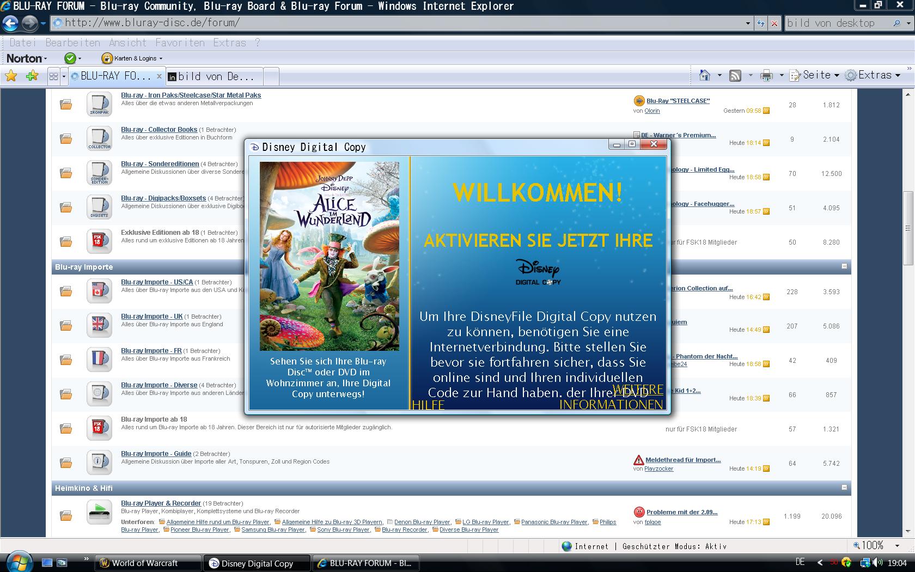This screenshot has width=915, height=572.
Task: Click the DE language indicator in the tray
Action: pyautogui.click(x=800, y=562)
